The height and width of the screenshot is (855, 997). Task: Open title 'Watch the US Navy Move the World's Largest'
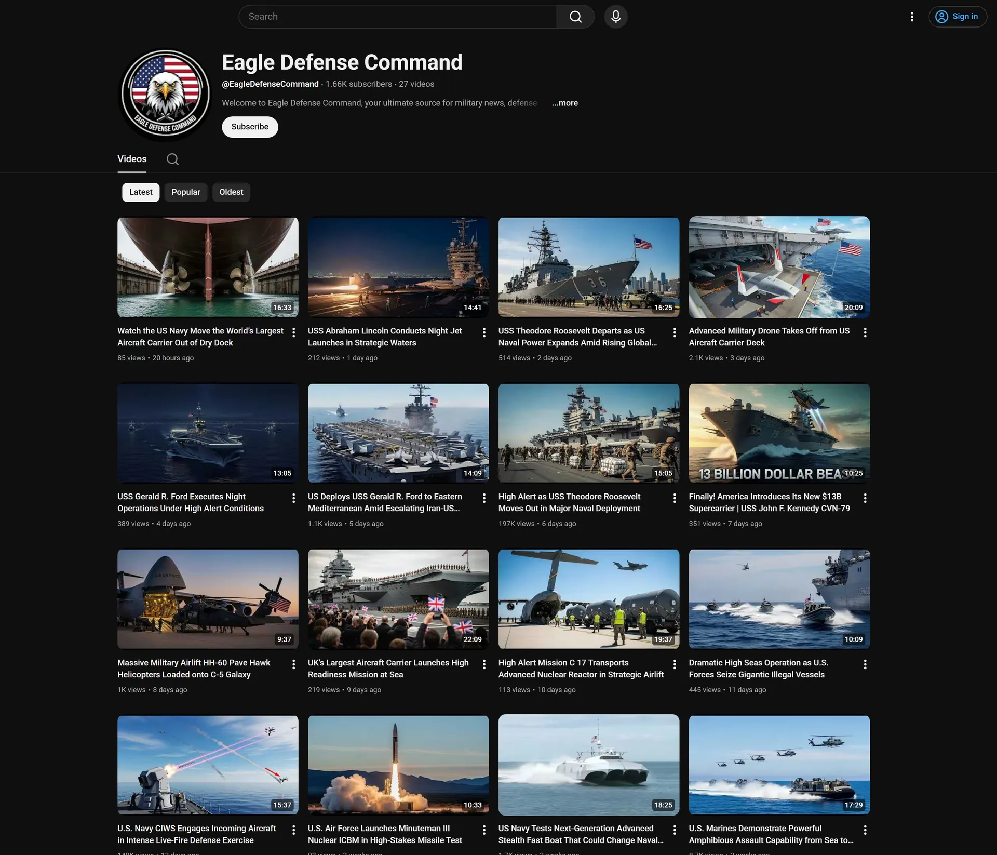(x=200, y=337)
